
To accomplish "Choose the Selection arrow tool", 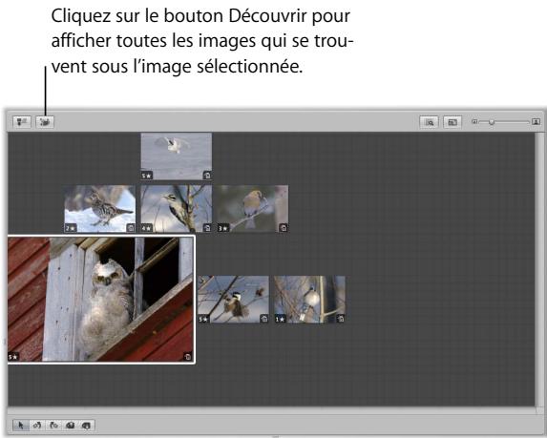I will tap(21, 425).
